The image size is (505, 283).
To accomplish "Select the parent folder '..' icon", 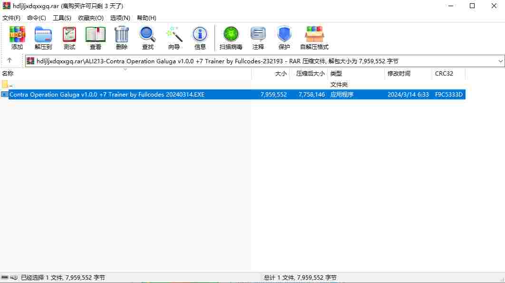I will point(5,85).
